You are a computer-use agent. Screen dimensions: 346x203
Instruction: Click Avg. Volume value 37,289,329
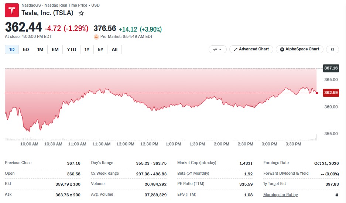[155, 195]
